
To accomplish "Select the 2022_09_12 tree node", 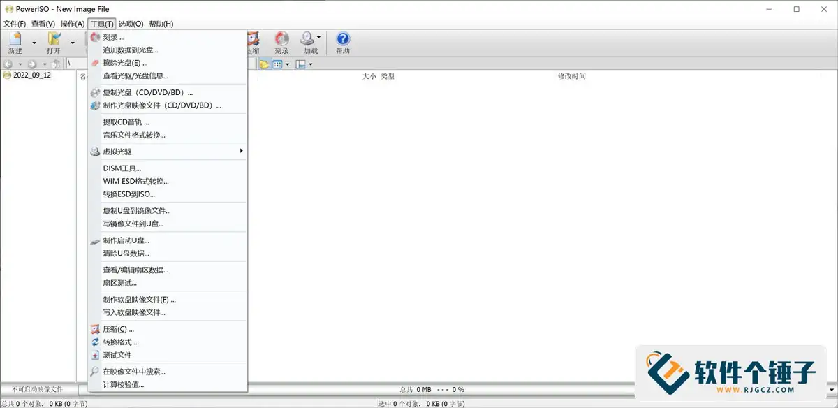I will (x=32, y=75).
